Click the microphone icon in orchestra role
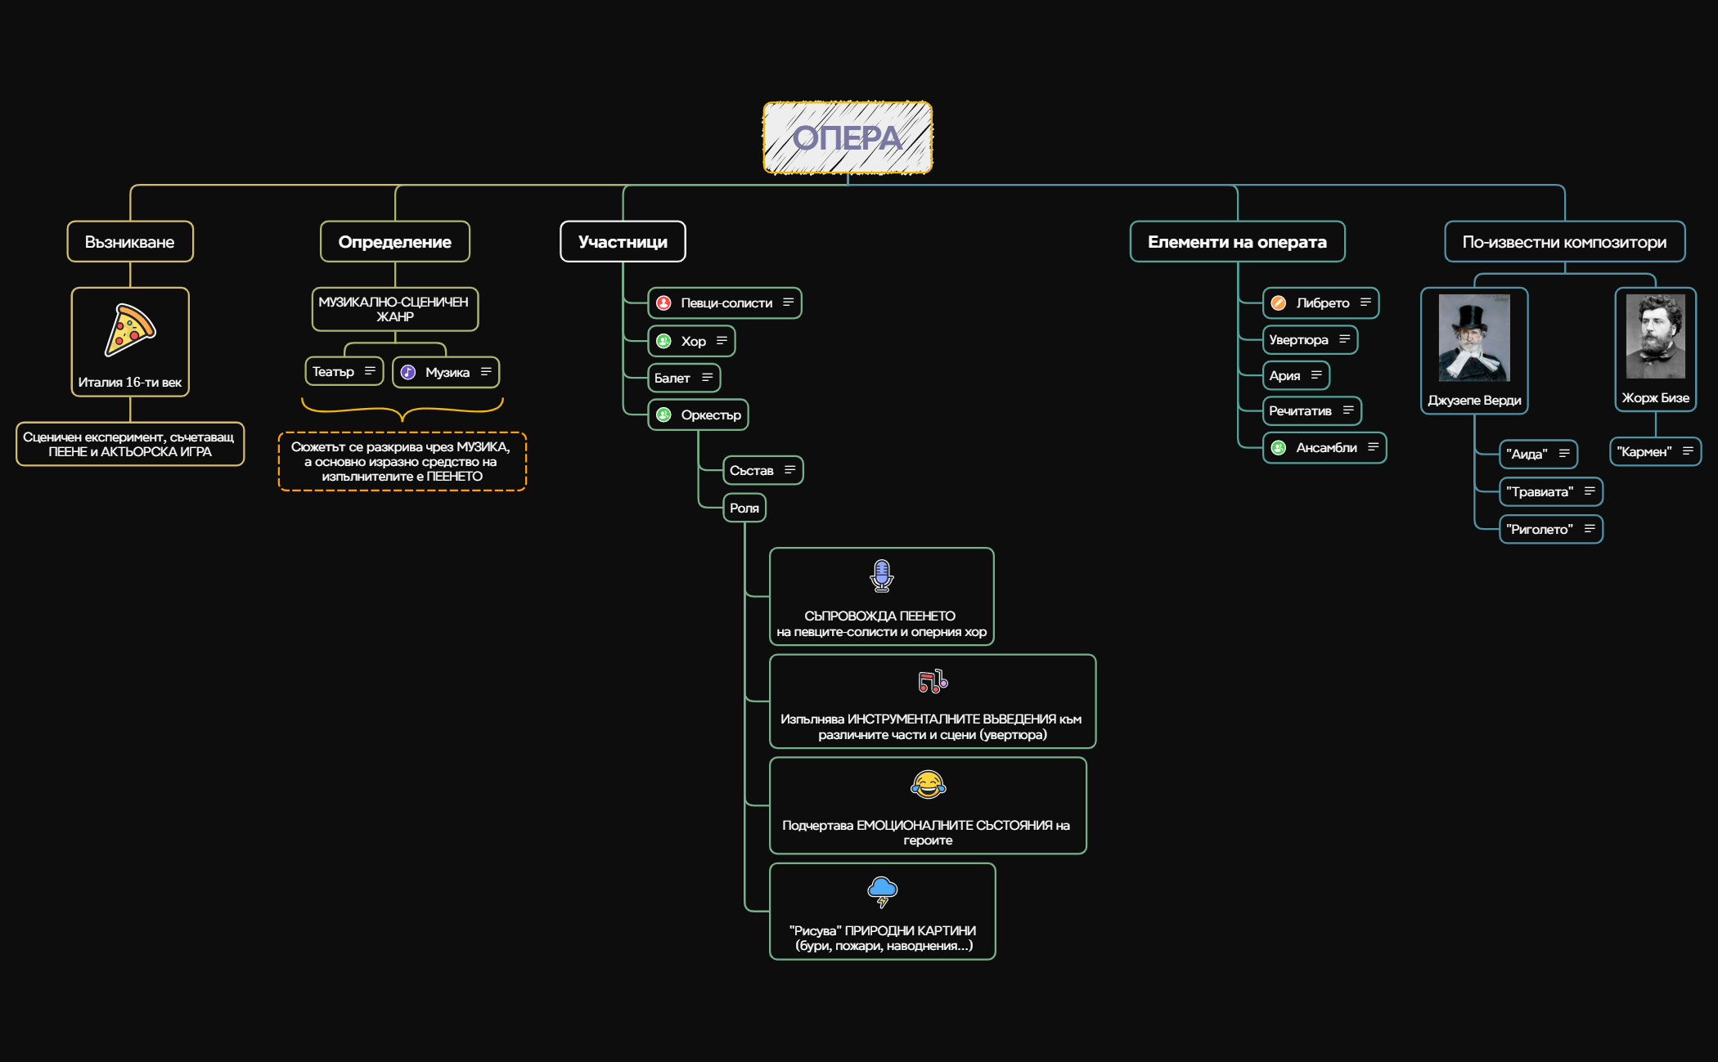 point(881,576)
